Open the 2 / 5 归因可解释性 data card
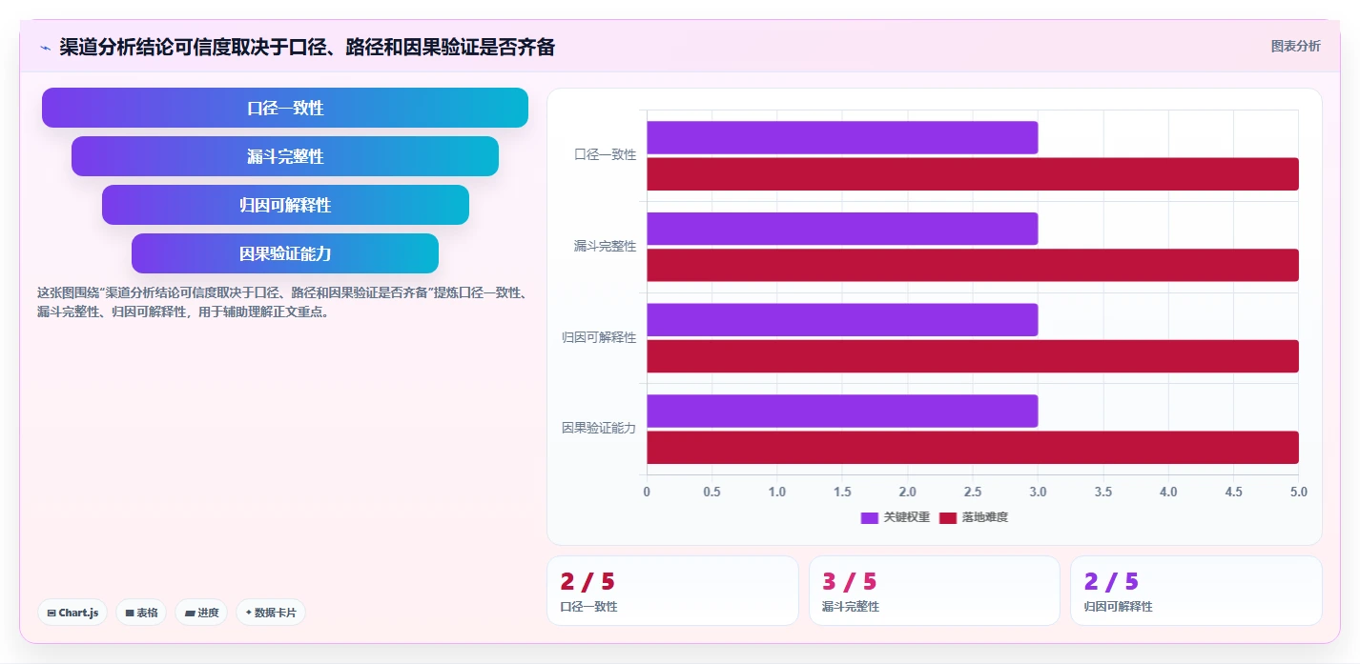This screenshot has height=664, width=1360. pos(1196,591)
